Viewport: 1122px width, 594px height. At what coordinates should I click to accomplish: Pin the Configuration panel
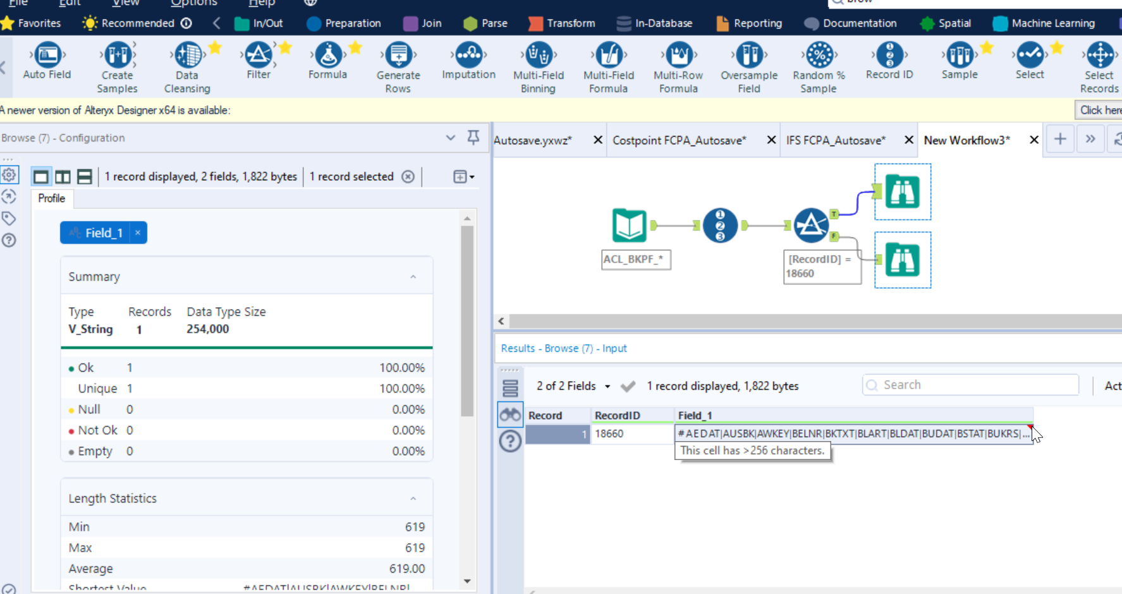coord(473,137)
